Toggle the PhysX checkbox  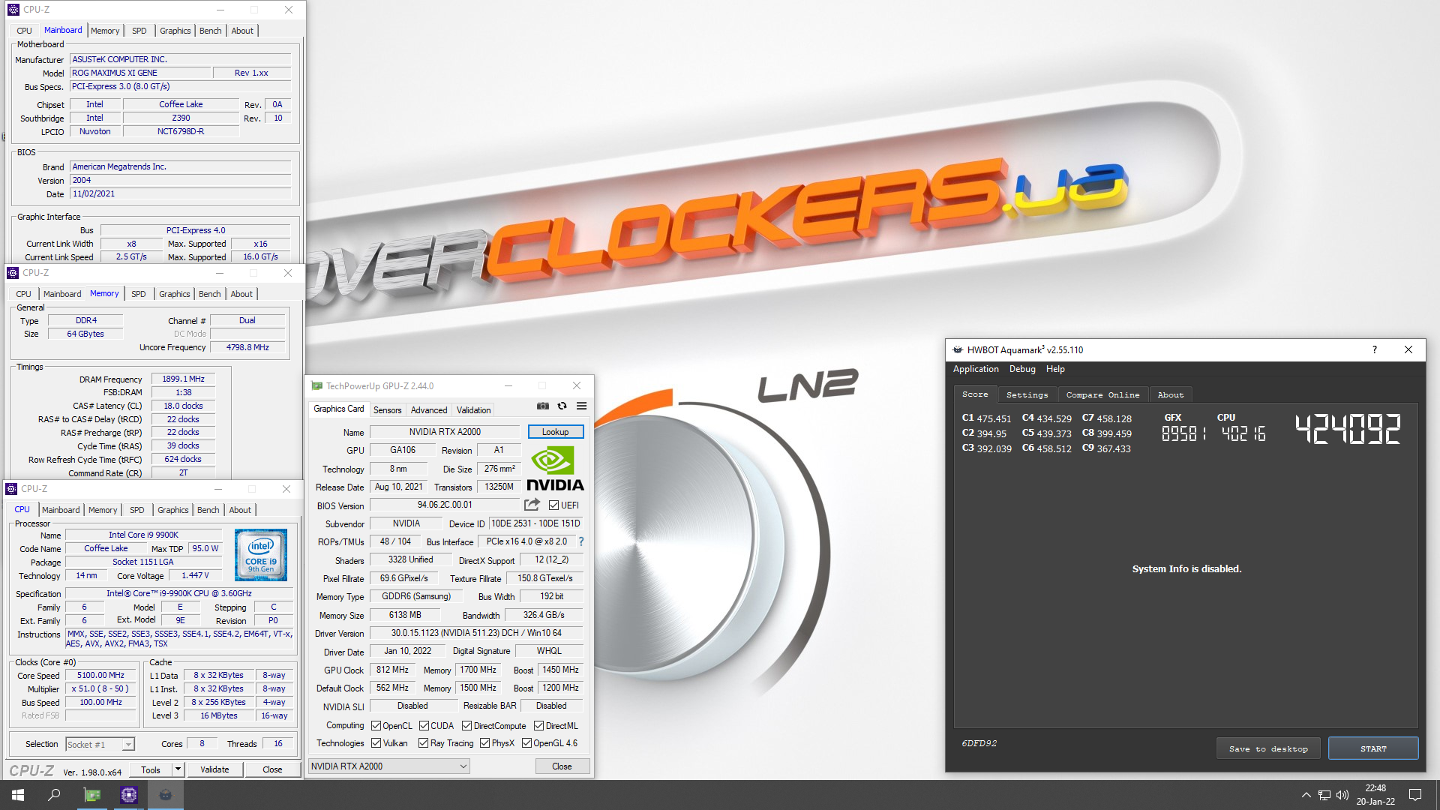pos(484,743)
